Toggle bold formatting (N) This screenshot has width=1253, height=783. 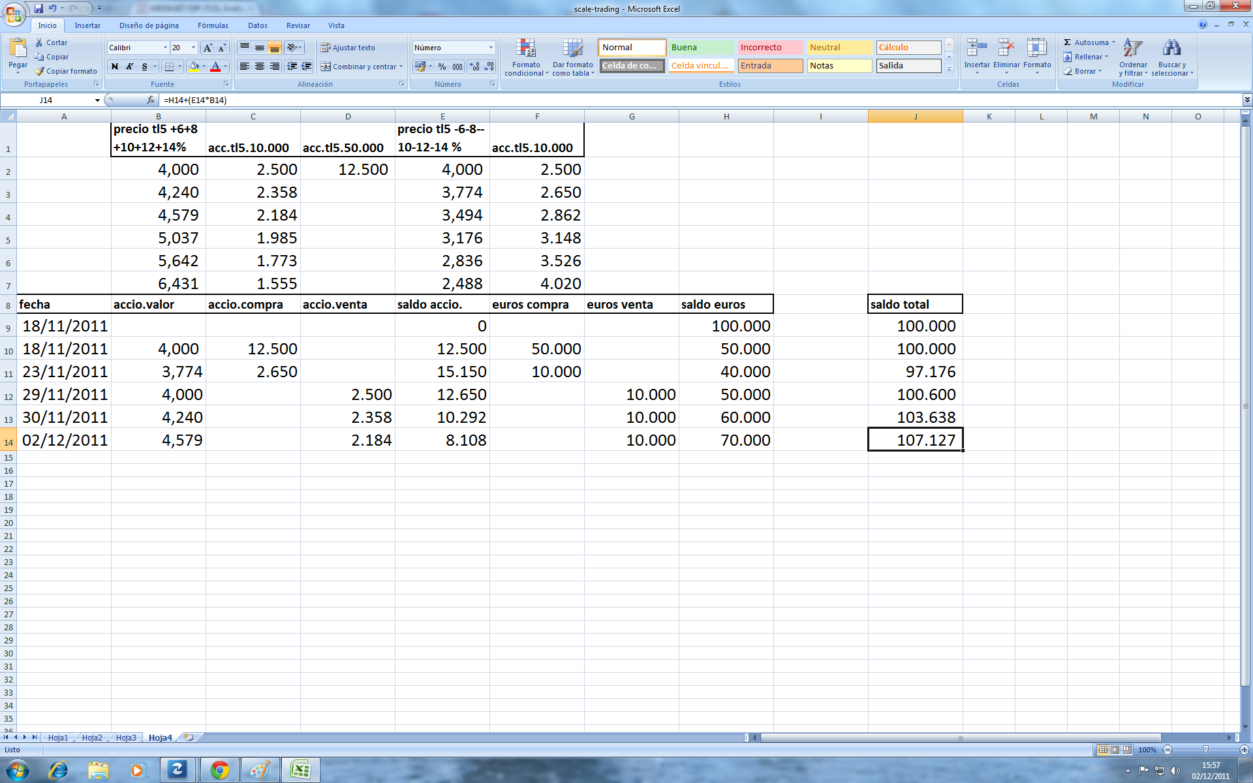point(115,67)
